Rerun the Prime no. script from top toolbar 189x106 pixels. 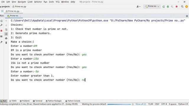[x=163, y=7]
